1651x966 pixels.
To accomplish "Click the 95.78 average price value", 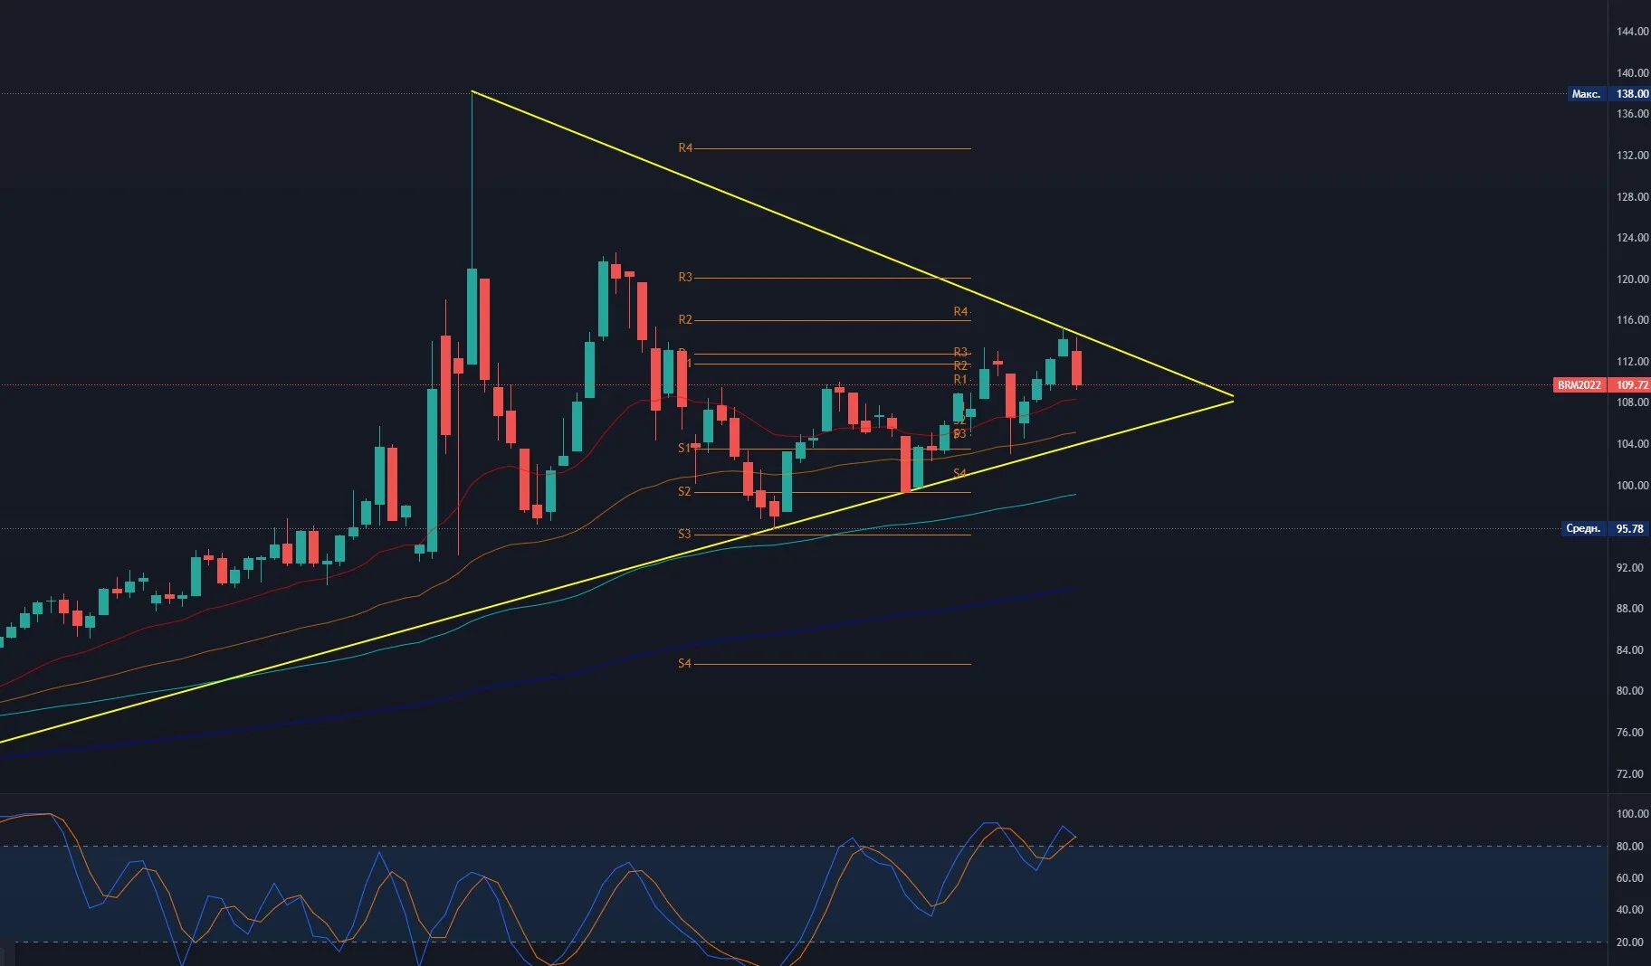I will coord(1629,529).
